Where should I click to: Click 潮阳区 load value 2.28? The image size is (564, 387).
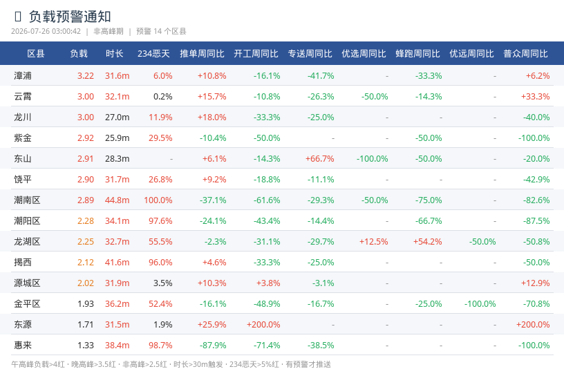tap(86, 221)
